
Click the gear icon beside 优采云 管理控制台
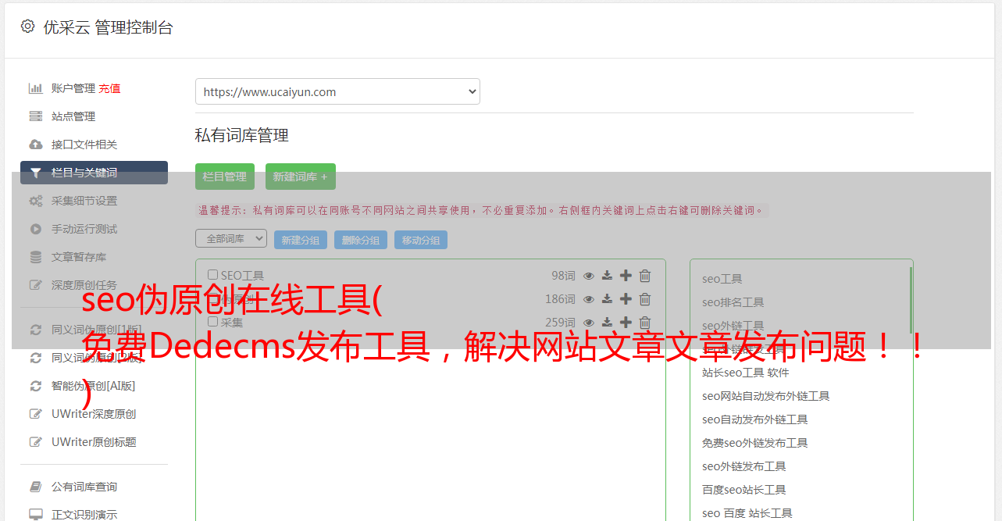coord(28,27)
